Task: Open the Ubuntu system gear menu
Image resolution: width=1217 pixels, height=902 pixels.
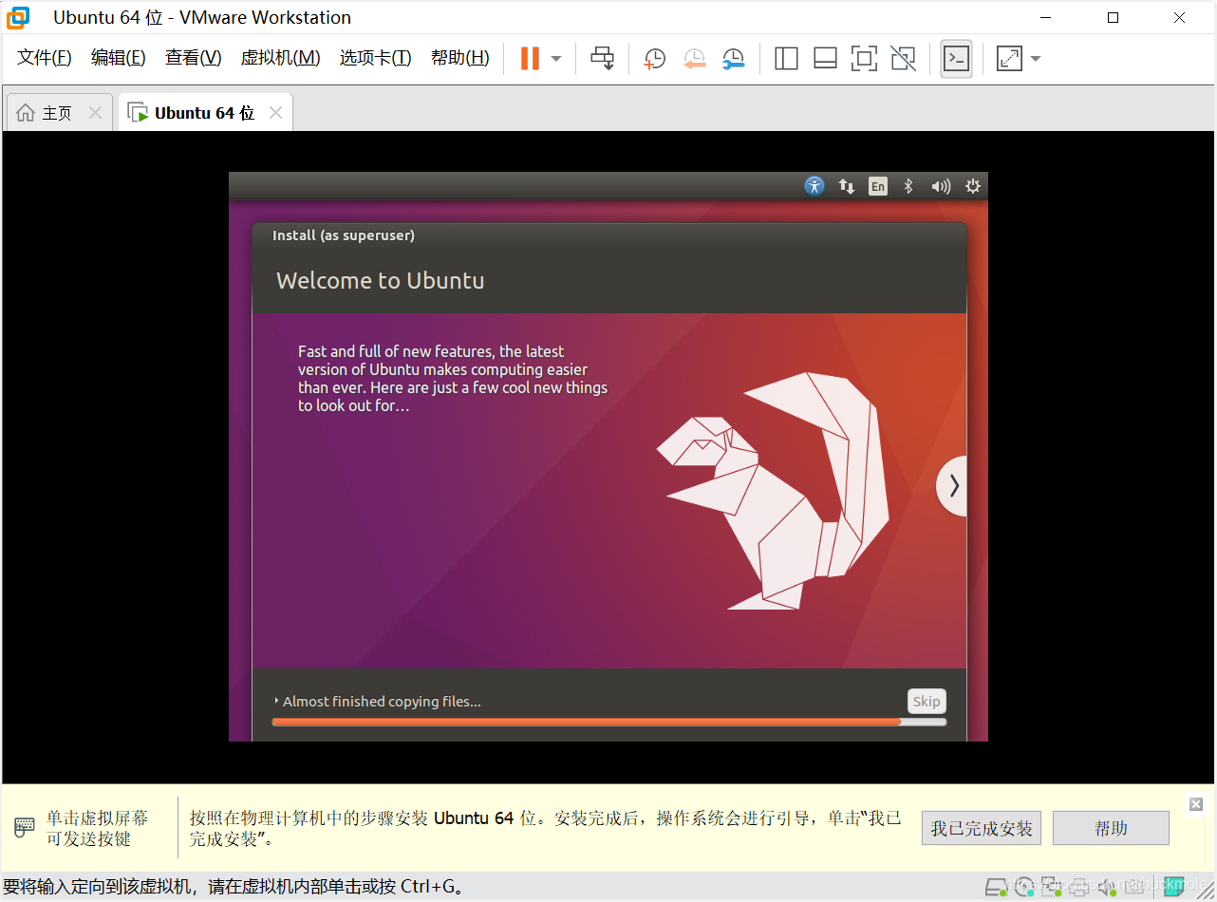Action: (x=973, y=186)
